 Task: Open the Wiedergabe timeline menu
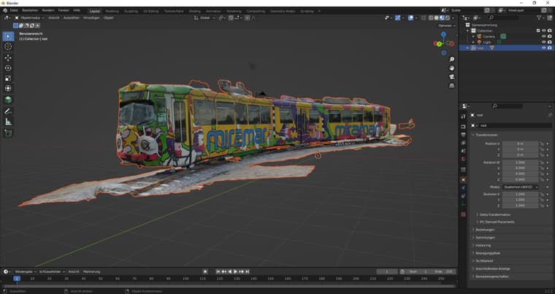coord(26,271)
